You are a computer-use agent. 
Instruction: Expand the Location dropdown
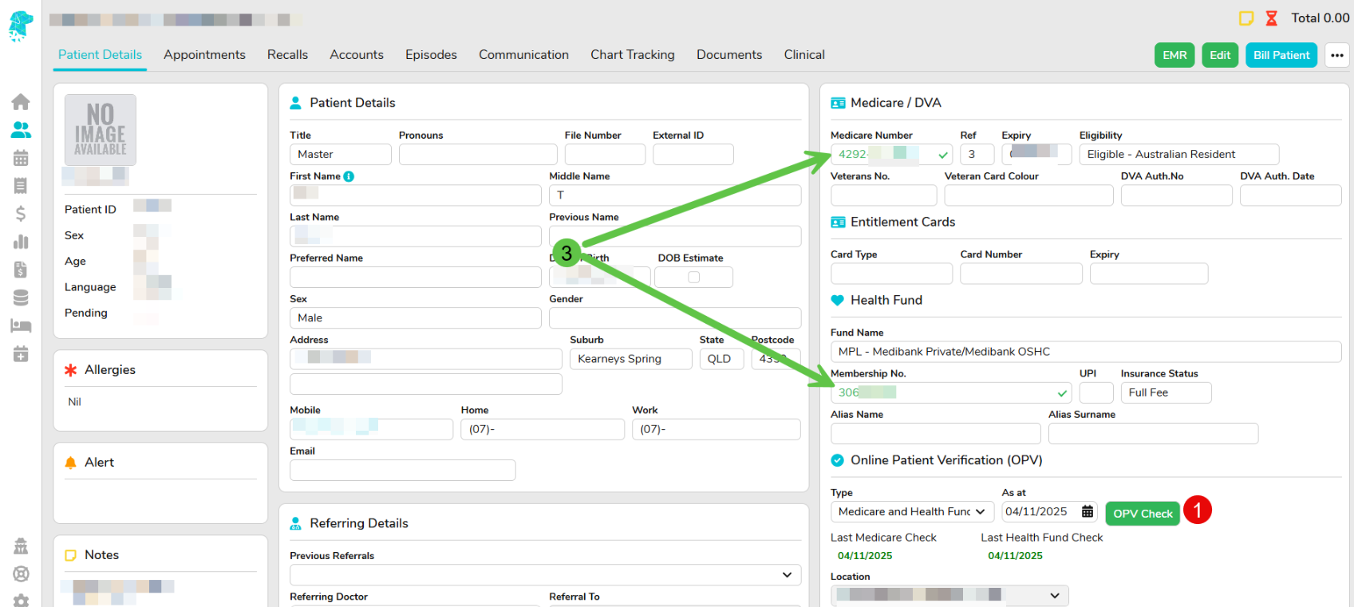coord(949,595)
